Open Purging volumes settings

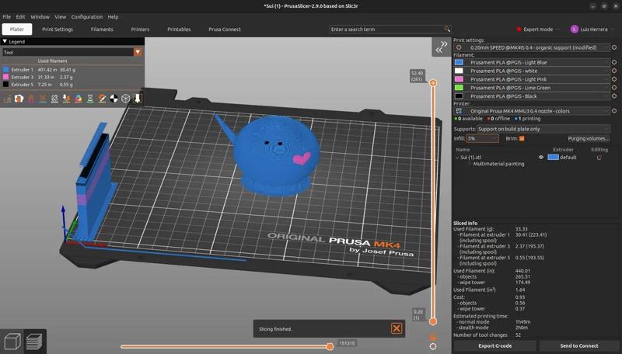tap(588, 139)
